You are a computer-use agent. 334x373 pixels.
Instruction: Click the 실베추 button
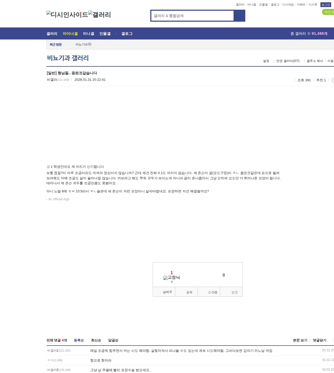coord(164,292)
